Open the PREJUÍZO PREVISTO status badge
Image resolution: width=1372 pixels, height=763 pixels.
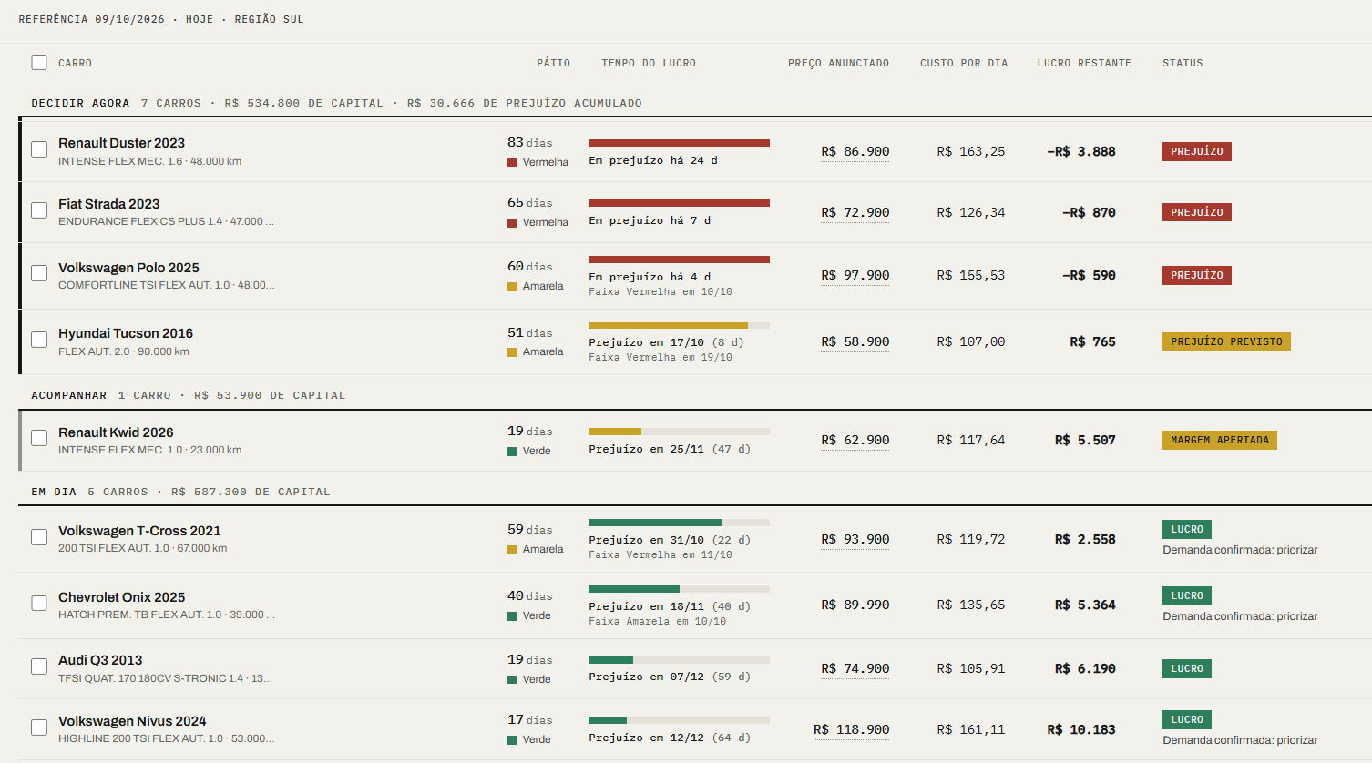pos(1226,341)
